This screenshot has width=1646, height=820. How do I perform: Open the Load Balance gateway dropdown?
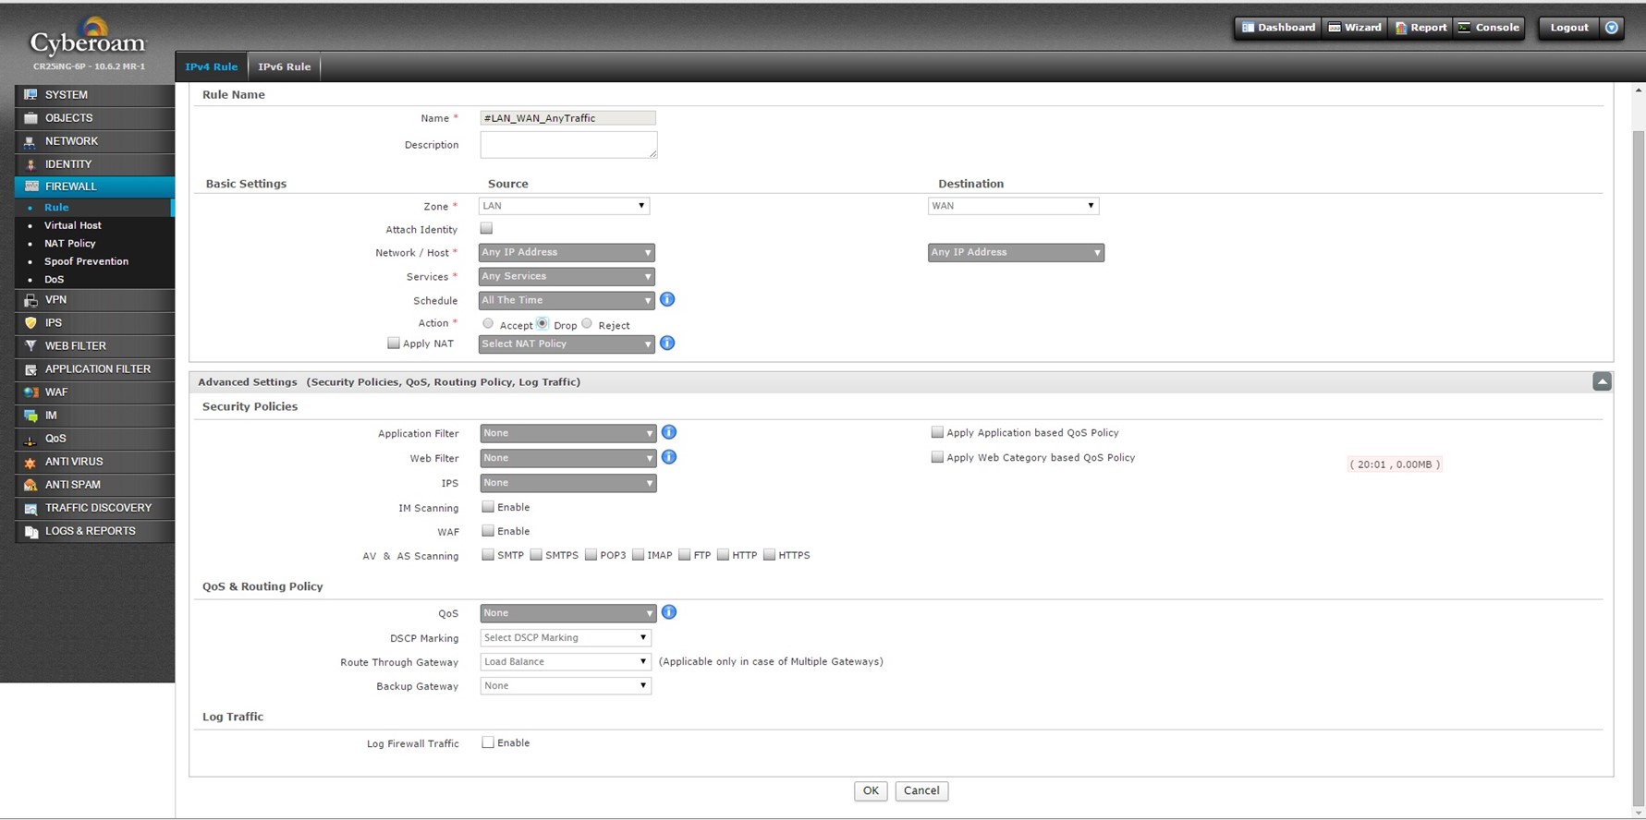[566, 662]
